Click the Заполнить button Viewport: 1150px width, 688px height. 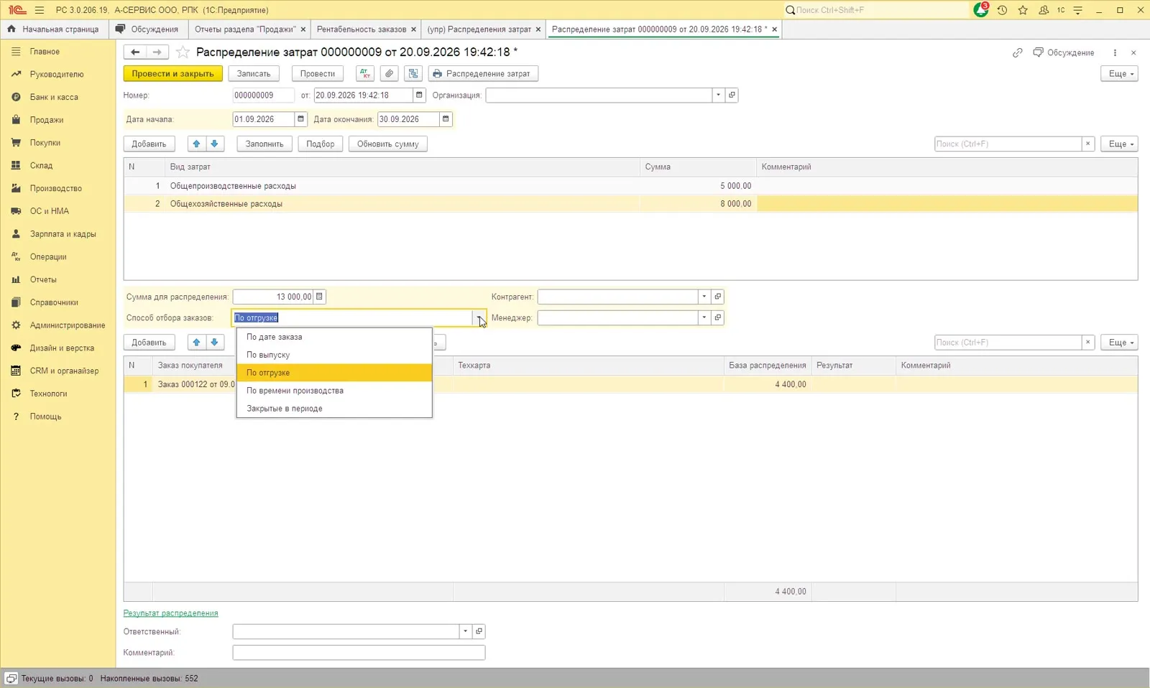(x=264, y=144)
